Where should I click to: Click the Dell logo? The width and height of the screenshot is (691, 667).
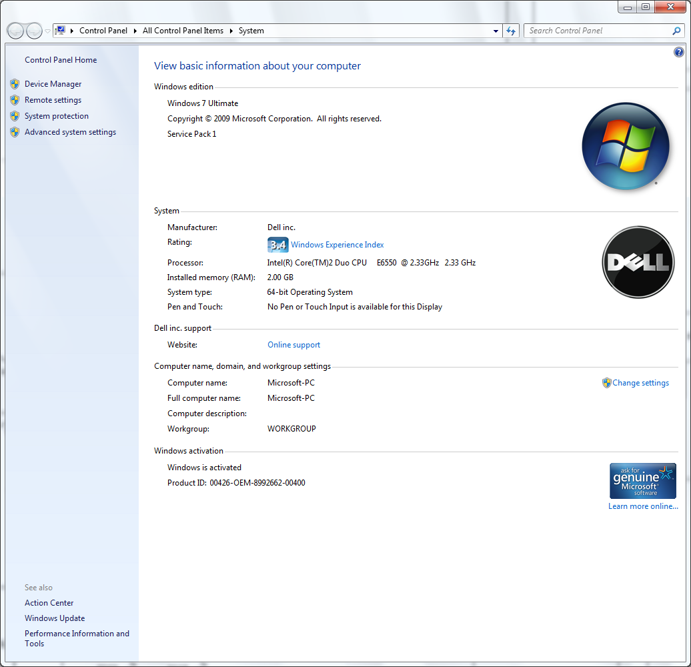coord(638,262)
